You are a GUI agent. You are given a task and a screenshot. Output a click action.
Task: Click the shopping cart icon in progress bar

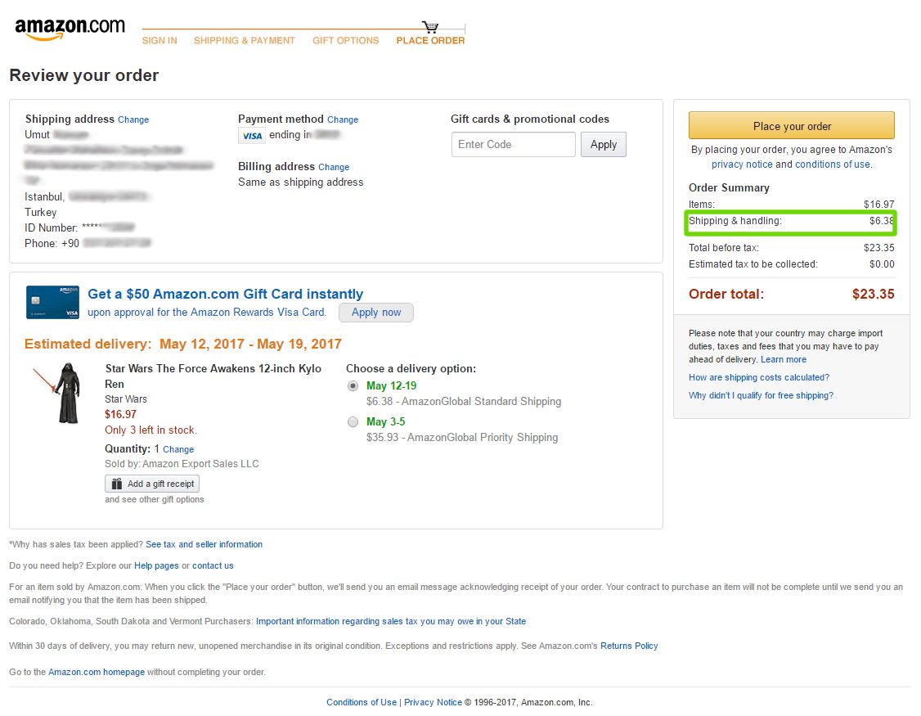tap(430, 27)
